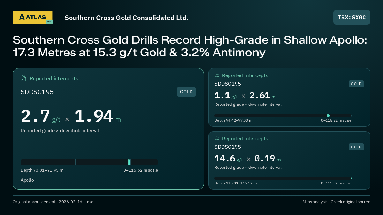Select the 2.61 m interval value
Viewport: 383px width, 215px height.
(x=262, y=96)
